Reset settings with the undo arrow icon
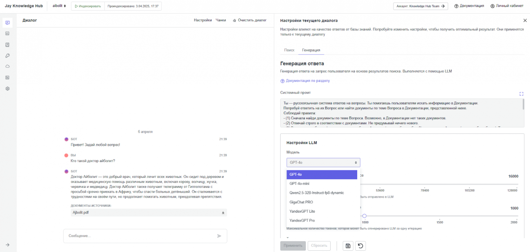The width and height of the screenshot is (530, 252). pos(361,246)
